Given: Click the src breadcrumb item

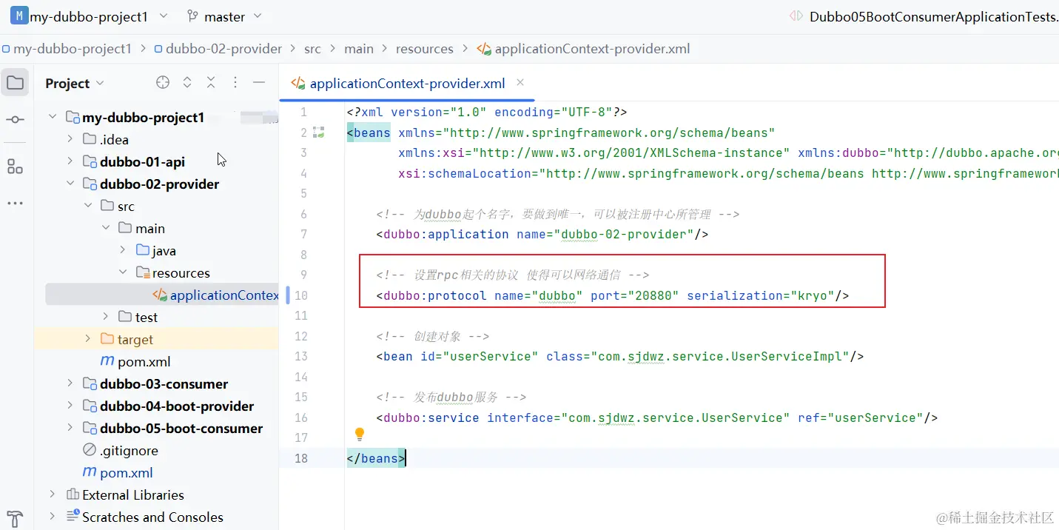Looking at the screenshot, I should pyautogui.click(x=312, y=49).
